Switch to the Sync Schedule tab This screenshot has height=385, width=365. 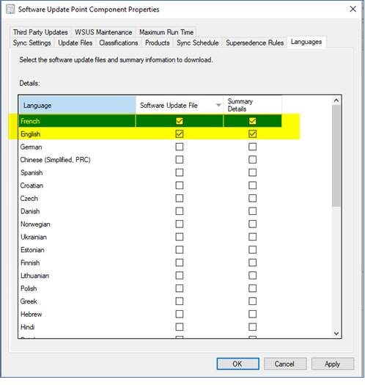198,43
